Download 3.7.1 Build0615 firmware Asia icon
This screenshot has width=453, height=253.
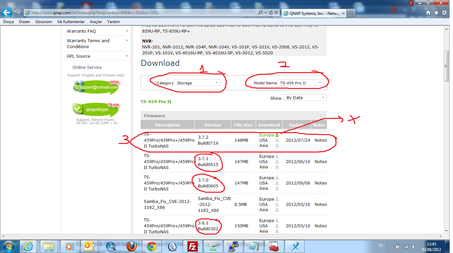[x=277, y=167]
